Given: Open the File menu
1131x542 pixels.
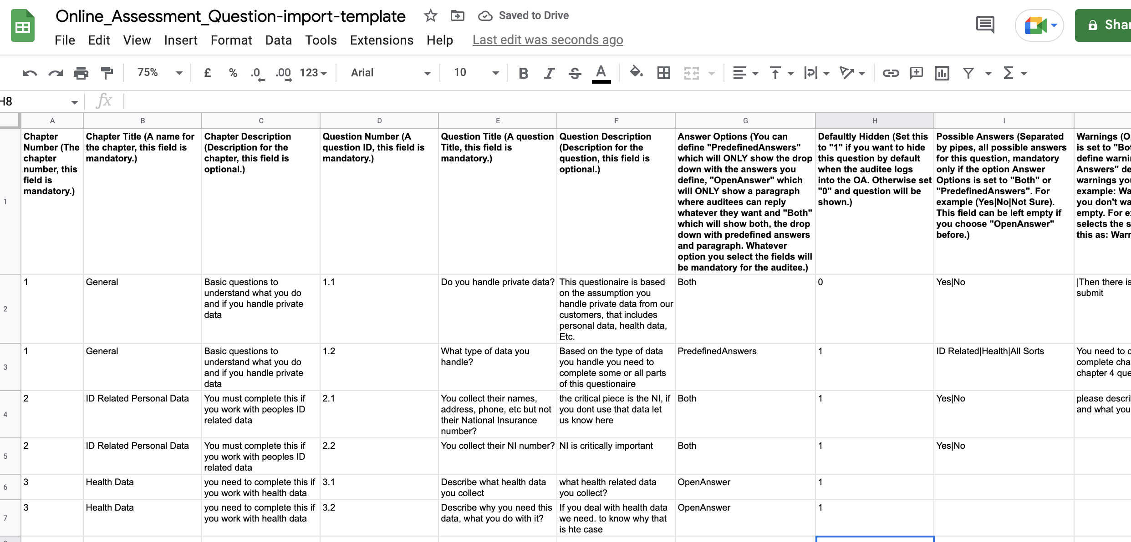Looking at the screenshot, I should [65, 40].
